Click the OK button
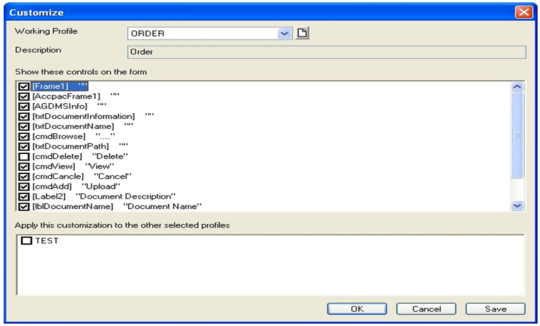Image resolution: width=540 pixels, height=326 pixels. coord(357,309)
